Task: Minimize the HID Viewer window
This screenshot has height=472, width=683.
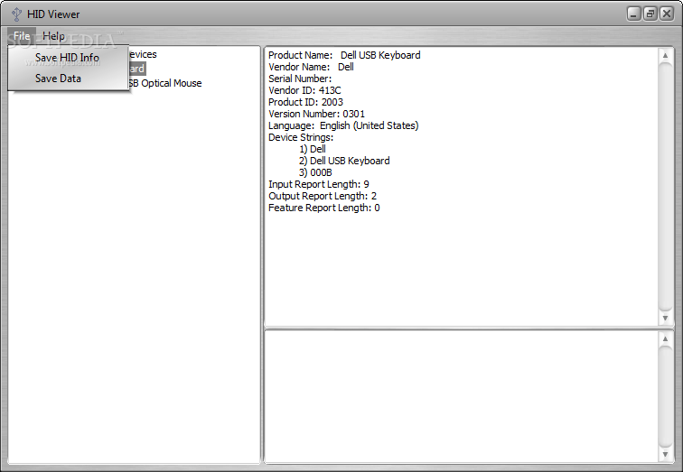Action: 633,14
